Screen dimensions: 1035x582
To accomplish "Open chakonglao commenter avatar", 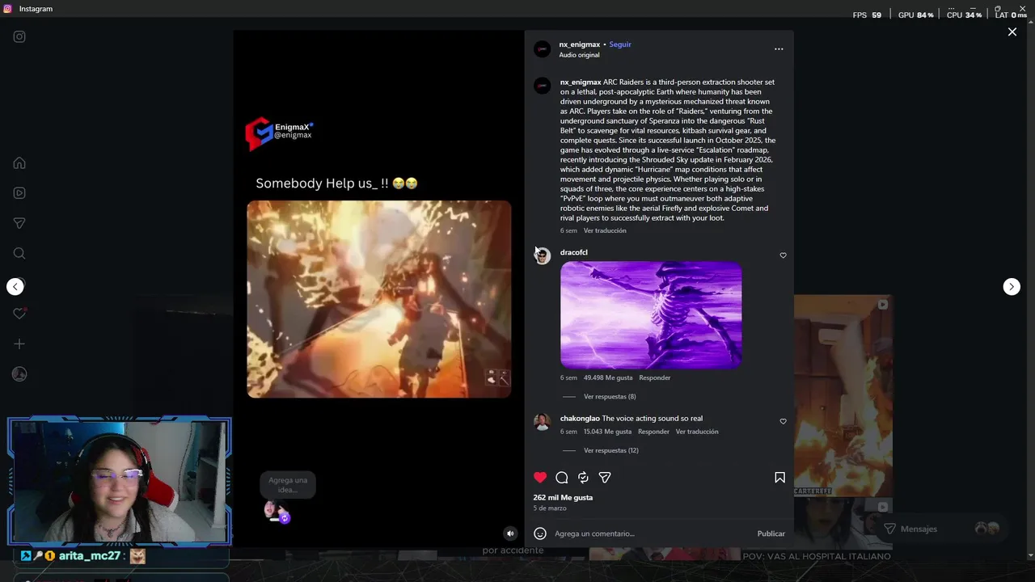I will [x=543, y=422].
